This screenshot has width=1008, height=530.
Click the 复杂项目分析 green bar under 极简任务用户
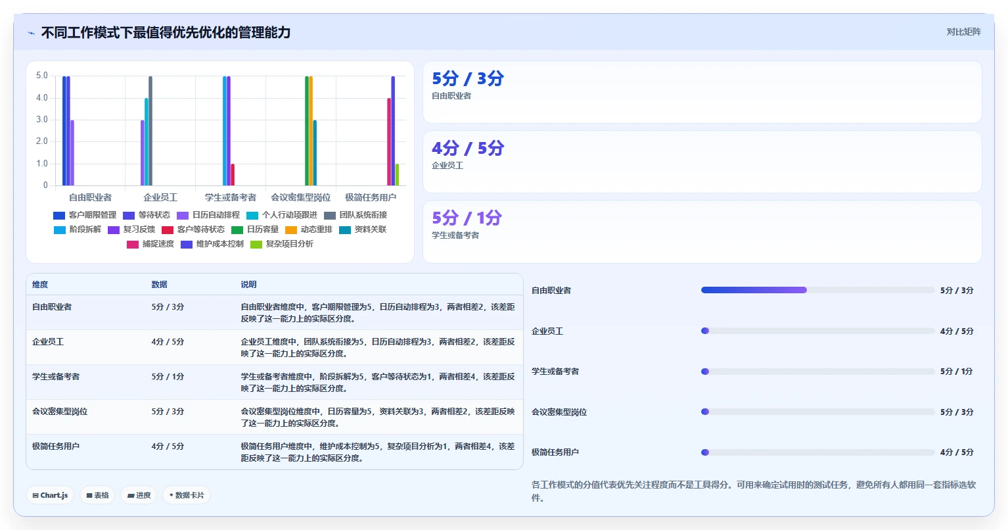coord(397,175)
